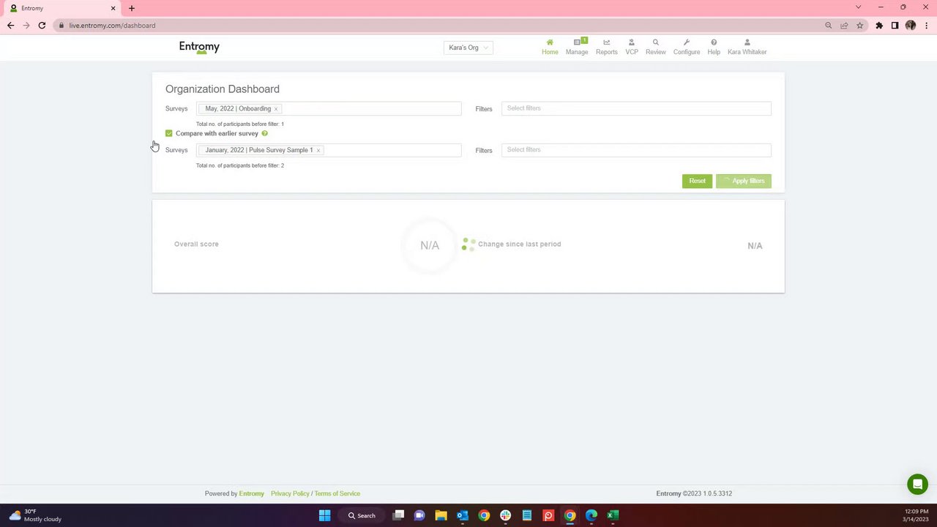Open Outlook from taskbar
The width and height of the screenshot is (937, 527).
pyautogui.click(x=463, y=515)
